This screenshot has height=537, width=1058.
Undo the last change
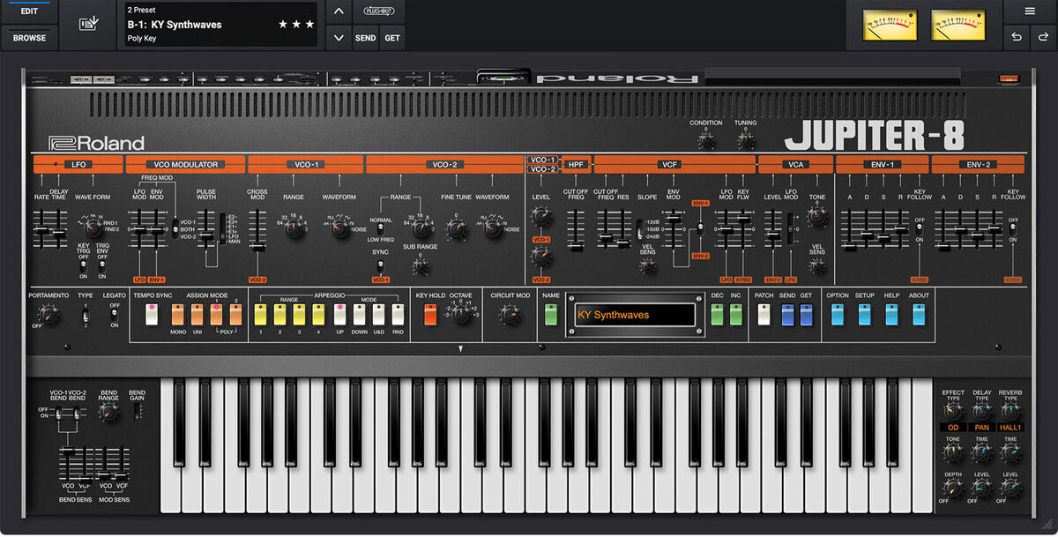1017,38
